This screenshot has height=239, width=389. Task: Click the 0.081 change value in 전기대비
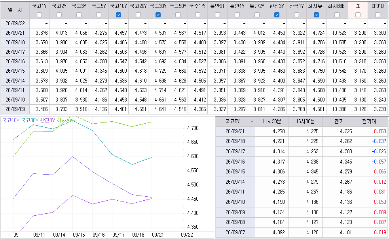[380, 192]
